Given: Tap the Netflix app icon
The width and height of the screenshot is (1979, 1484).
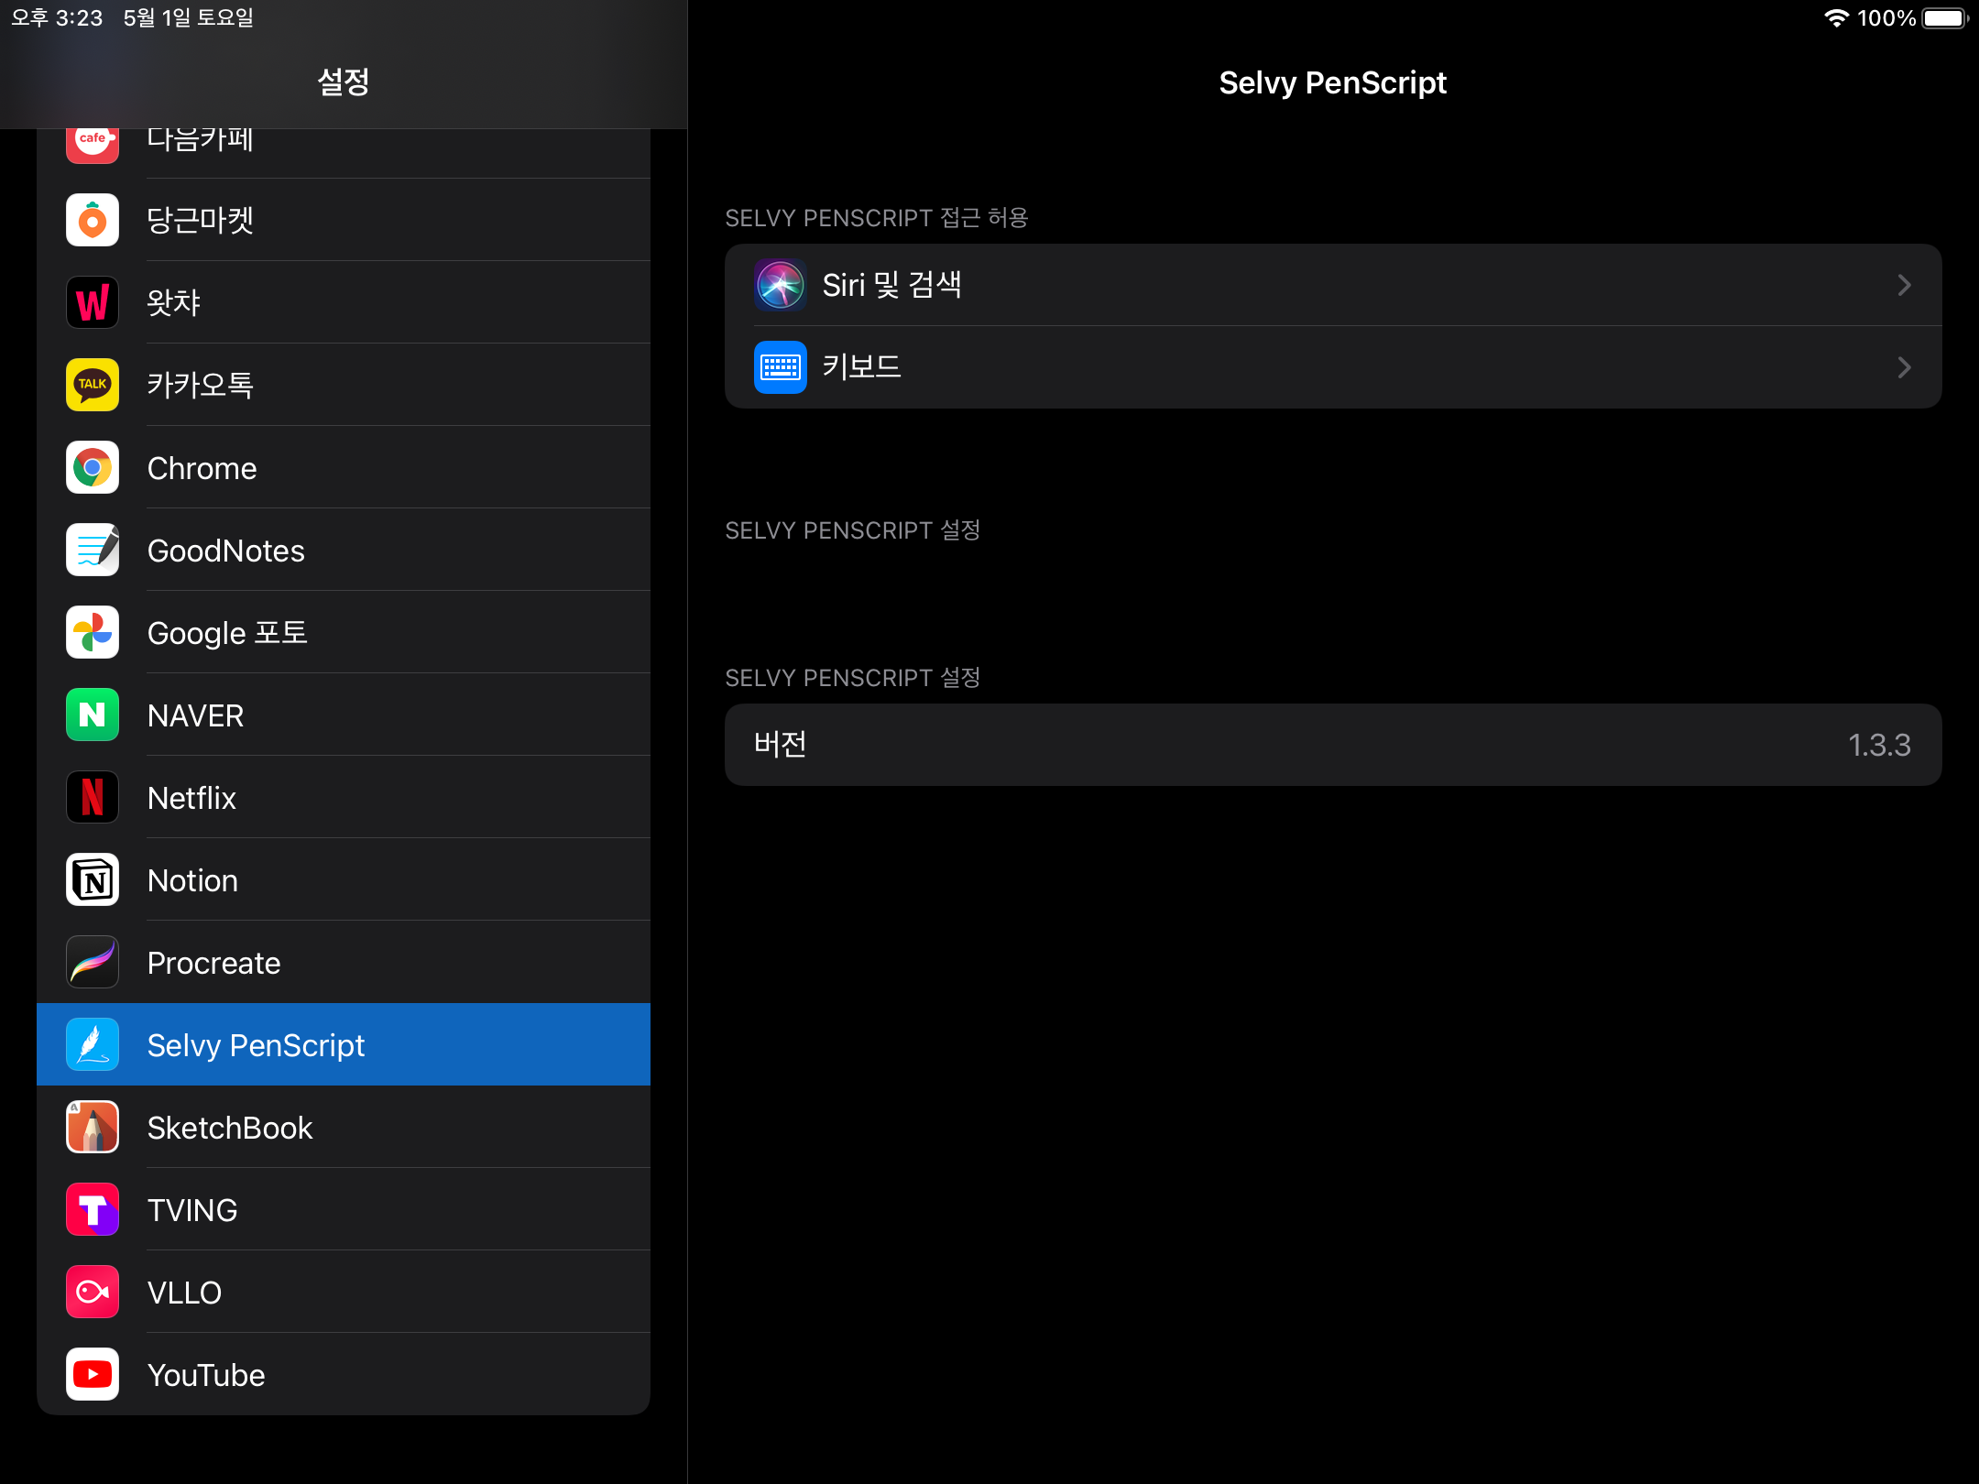Looking at the screenshot, I should click(93, 798).
